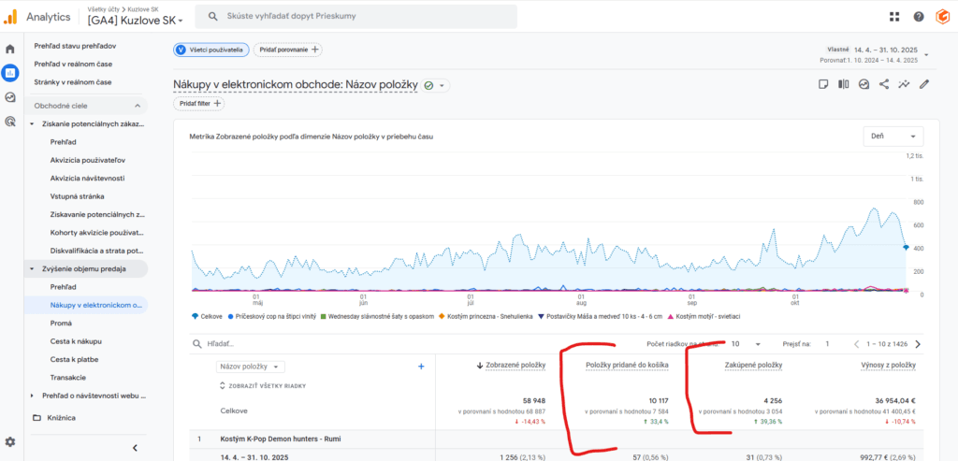Click Zobraziť všetky riadky expander
The width and height of the screenshot is (958, 461).
click(263, 386)
